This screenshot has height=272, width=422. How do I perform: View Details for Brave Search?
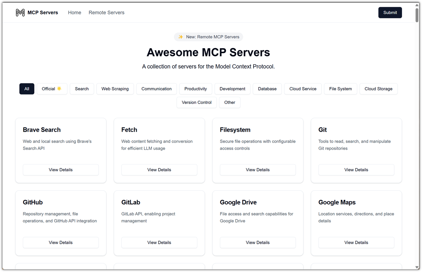point(61,170)
